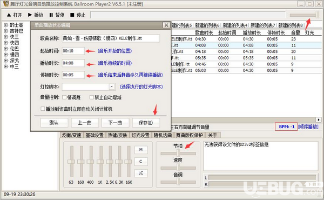This screenshot has height=200, width=324.
Task: Adjust the 400 Hz equalizer slider
Action: [91, 162]
